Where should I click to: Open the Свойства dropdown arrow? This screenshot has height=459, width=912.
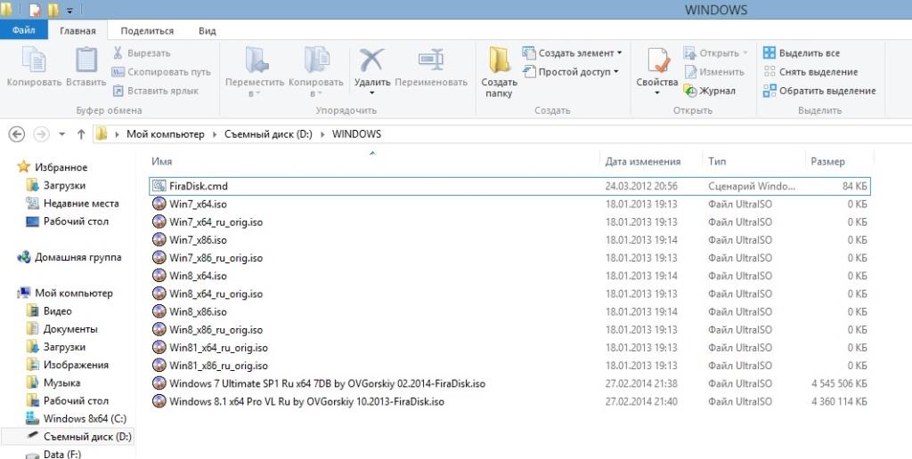[657, 93]
